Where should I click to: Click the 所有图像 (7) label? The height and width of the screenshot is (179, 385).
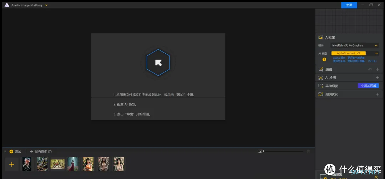[44, 151]
